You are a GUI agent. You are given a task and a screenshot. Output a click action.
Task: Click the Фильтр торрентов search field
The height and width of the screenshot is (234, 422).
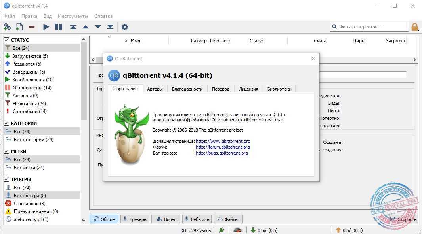pyautogui.click(x=369, y=26)
